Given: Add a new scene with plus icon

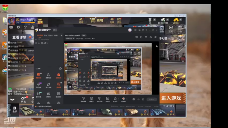Looking at the screenshot, I should pyautogui.click(x=62, y=35).
